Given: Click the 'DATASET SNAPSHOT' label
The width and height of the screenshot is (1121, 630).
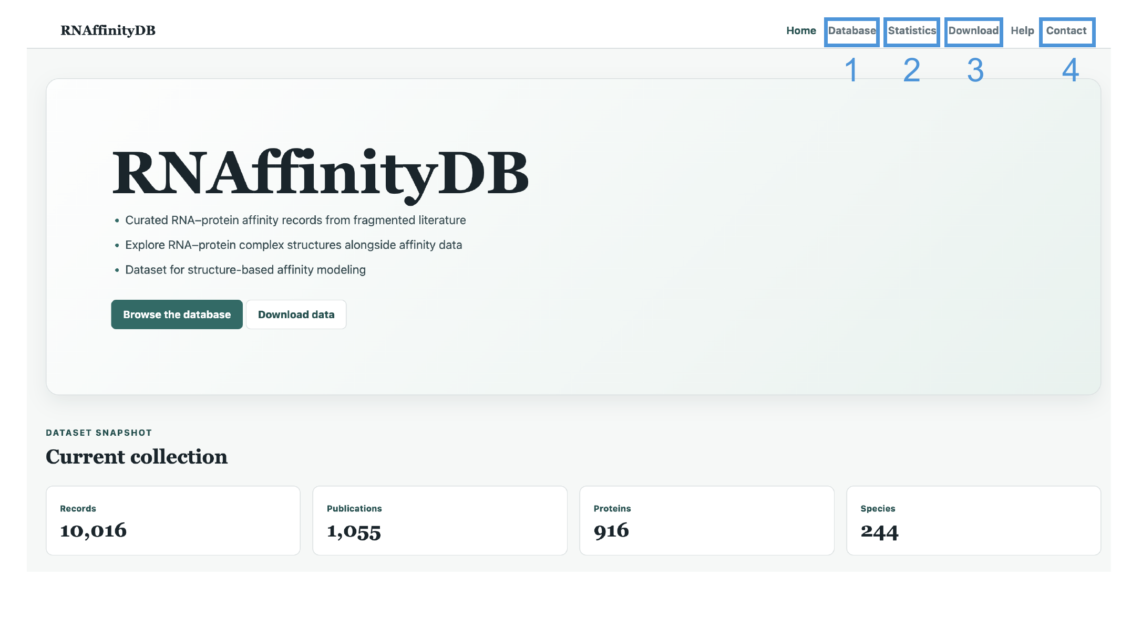Looking at the screenshot, I should [x=99, y=433].
